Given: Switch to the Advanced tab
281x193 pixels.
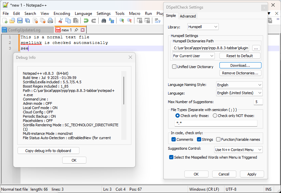Looking at the screenshot, I should (188, 16).
